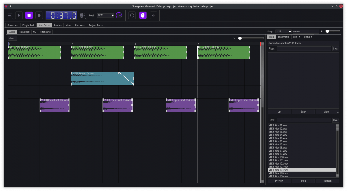
Task: Select the Files browser tab
Action: tap(271, 37)
